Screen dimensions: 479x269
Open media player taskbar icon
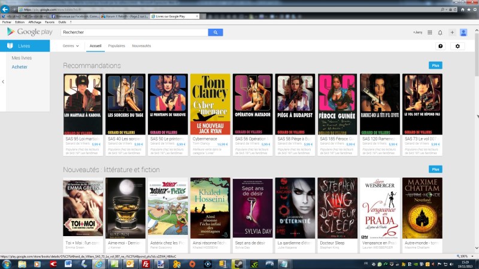point(37,264)
